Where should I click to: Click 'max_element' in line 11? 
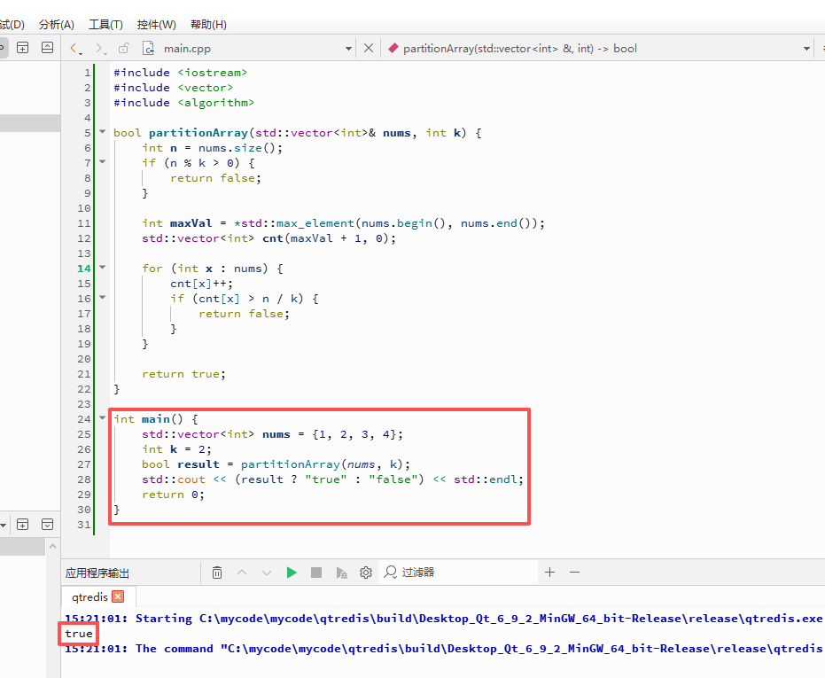click(x=315, y=223)
